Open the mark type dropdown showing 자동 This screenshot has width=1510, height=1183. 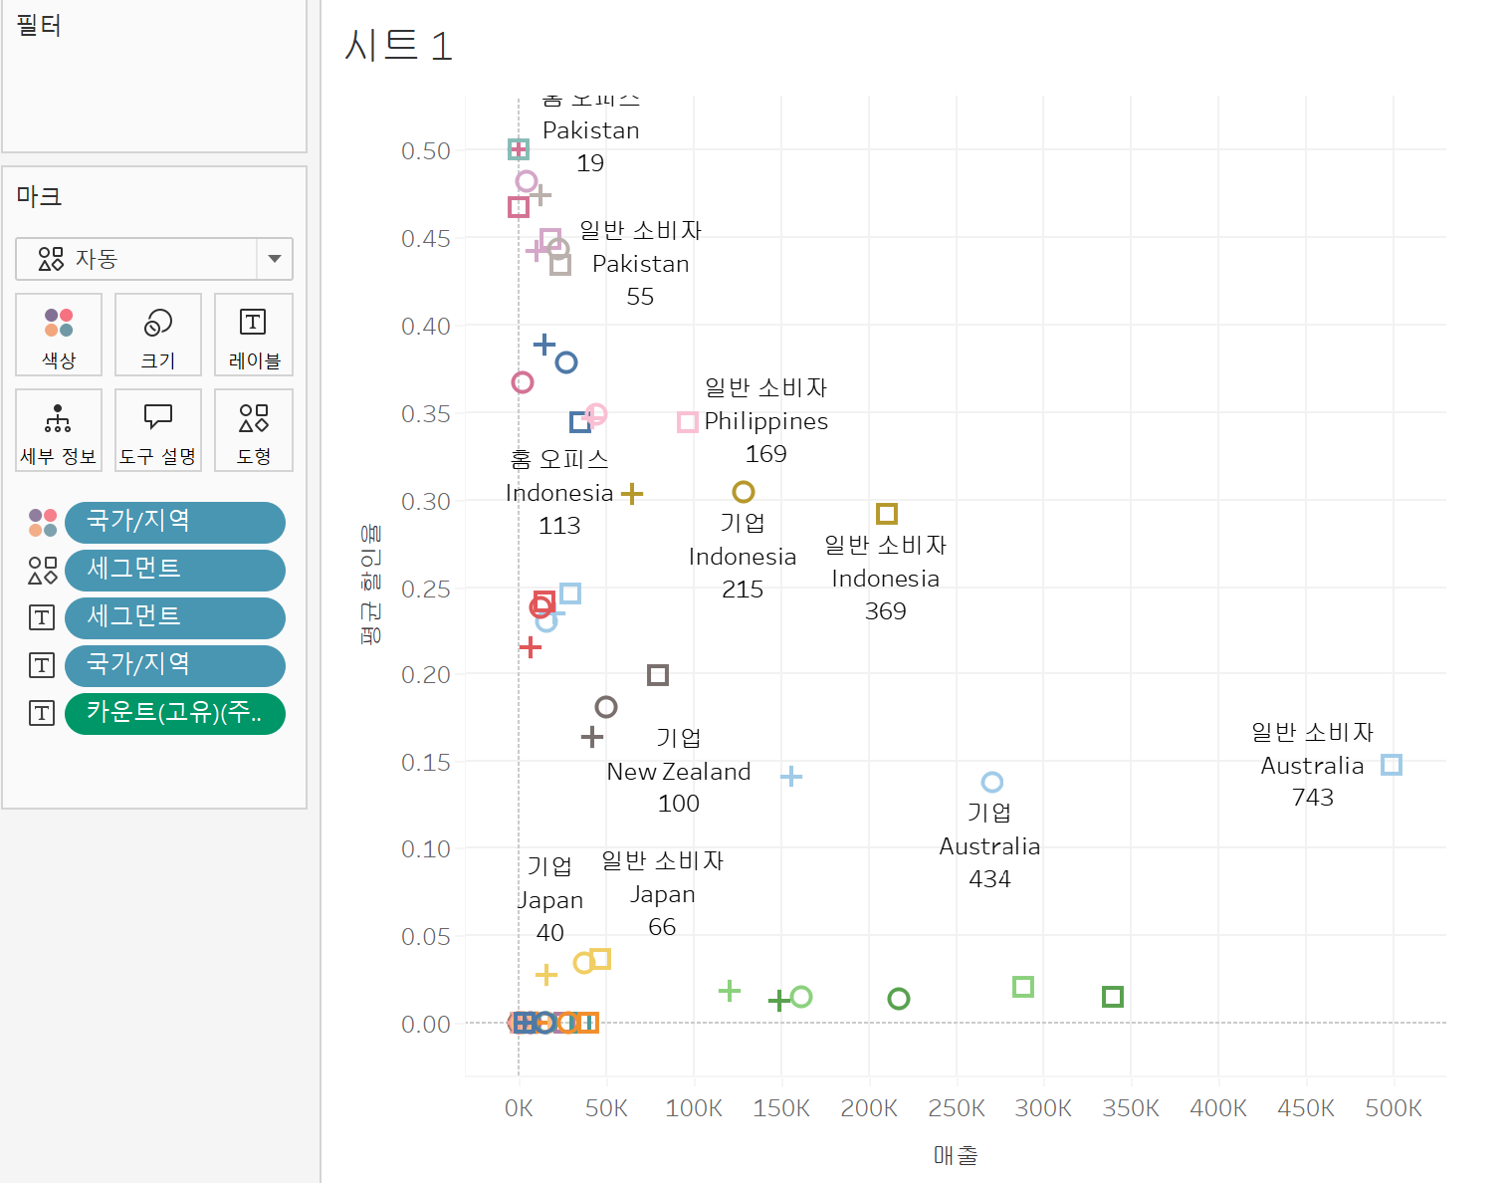coord(154,259)
